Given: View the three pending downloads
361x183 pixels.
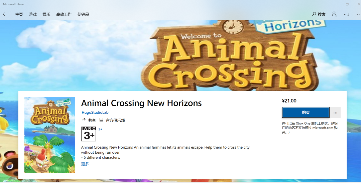Looking at the screenshot, I should tap(346, 14).
